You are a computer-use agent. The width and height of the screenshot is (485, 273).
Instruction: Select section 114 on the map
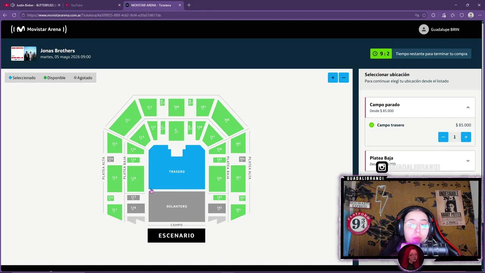(x=135, y=149)
